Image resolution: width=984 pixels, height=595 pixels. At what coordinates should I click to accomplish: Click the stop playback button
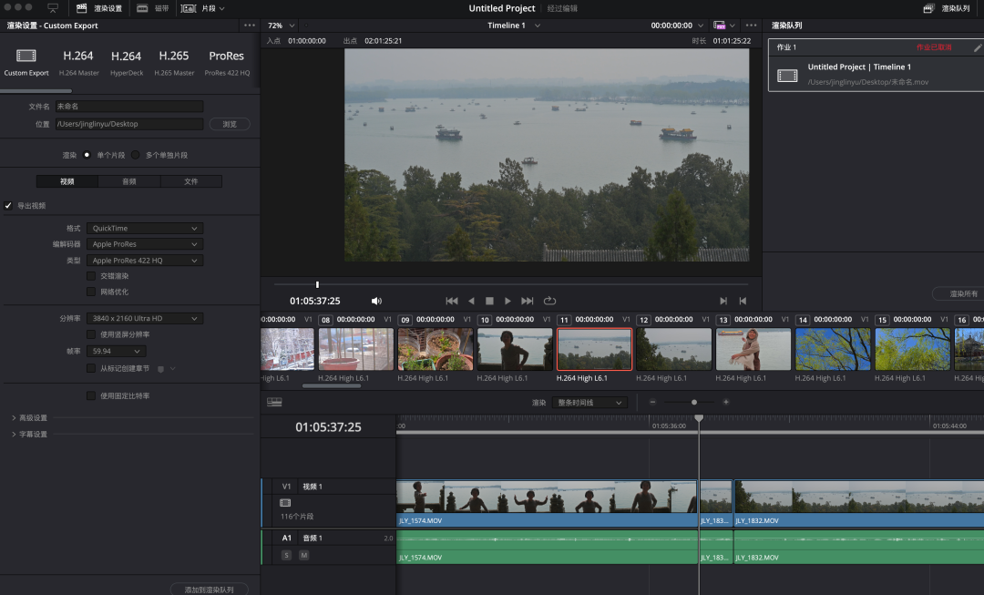(x=489, y=302)
